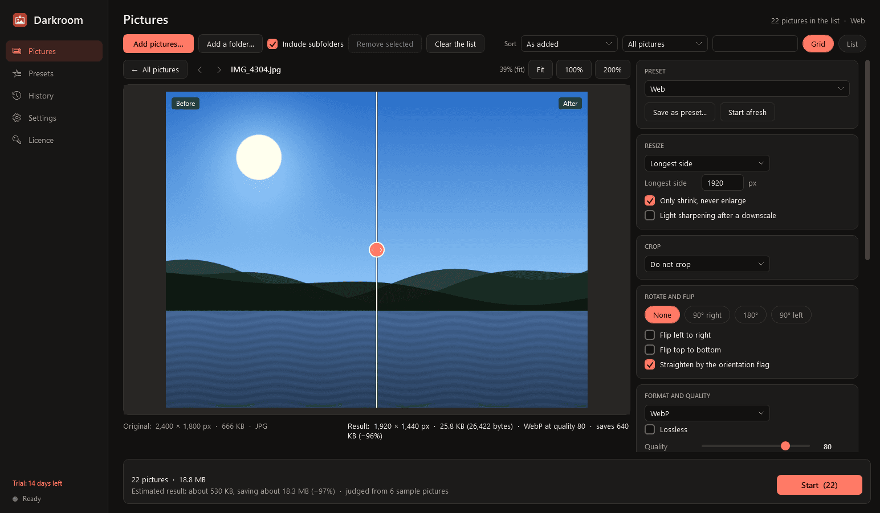This screenshot has width=880, height=513.
Task: Enable Light sharpening after a downscale
Action: (650, 215)
